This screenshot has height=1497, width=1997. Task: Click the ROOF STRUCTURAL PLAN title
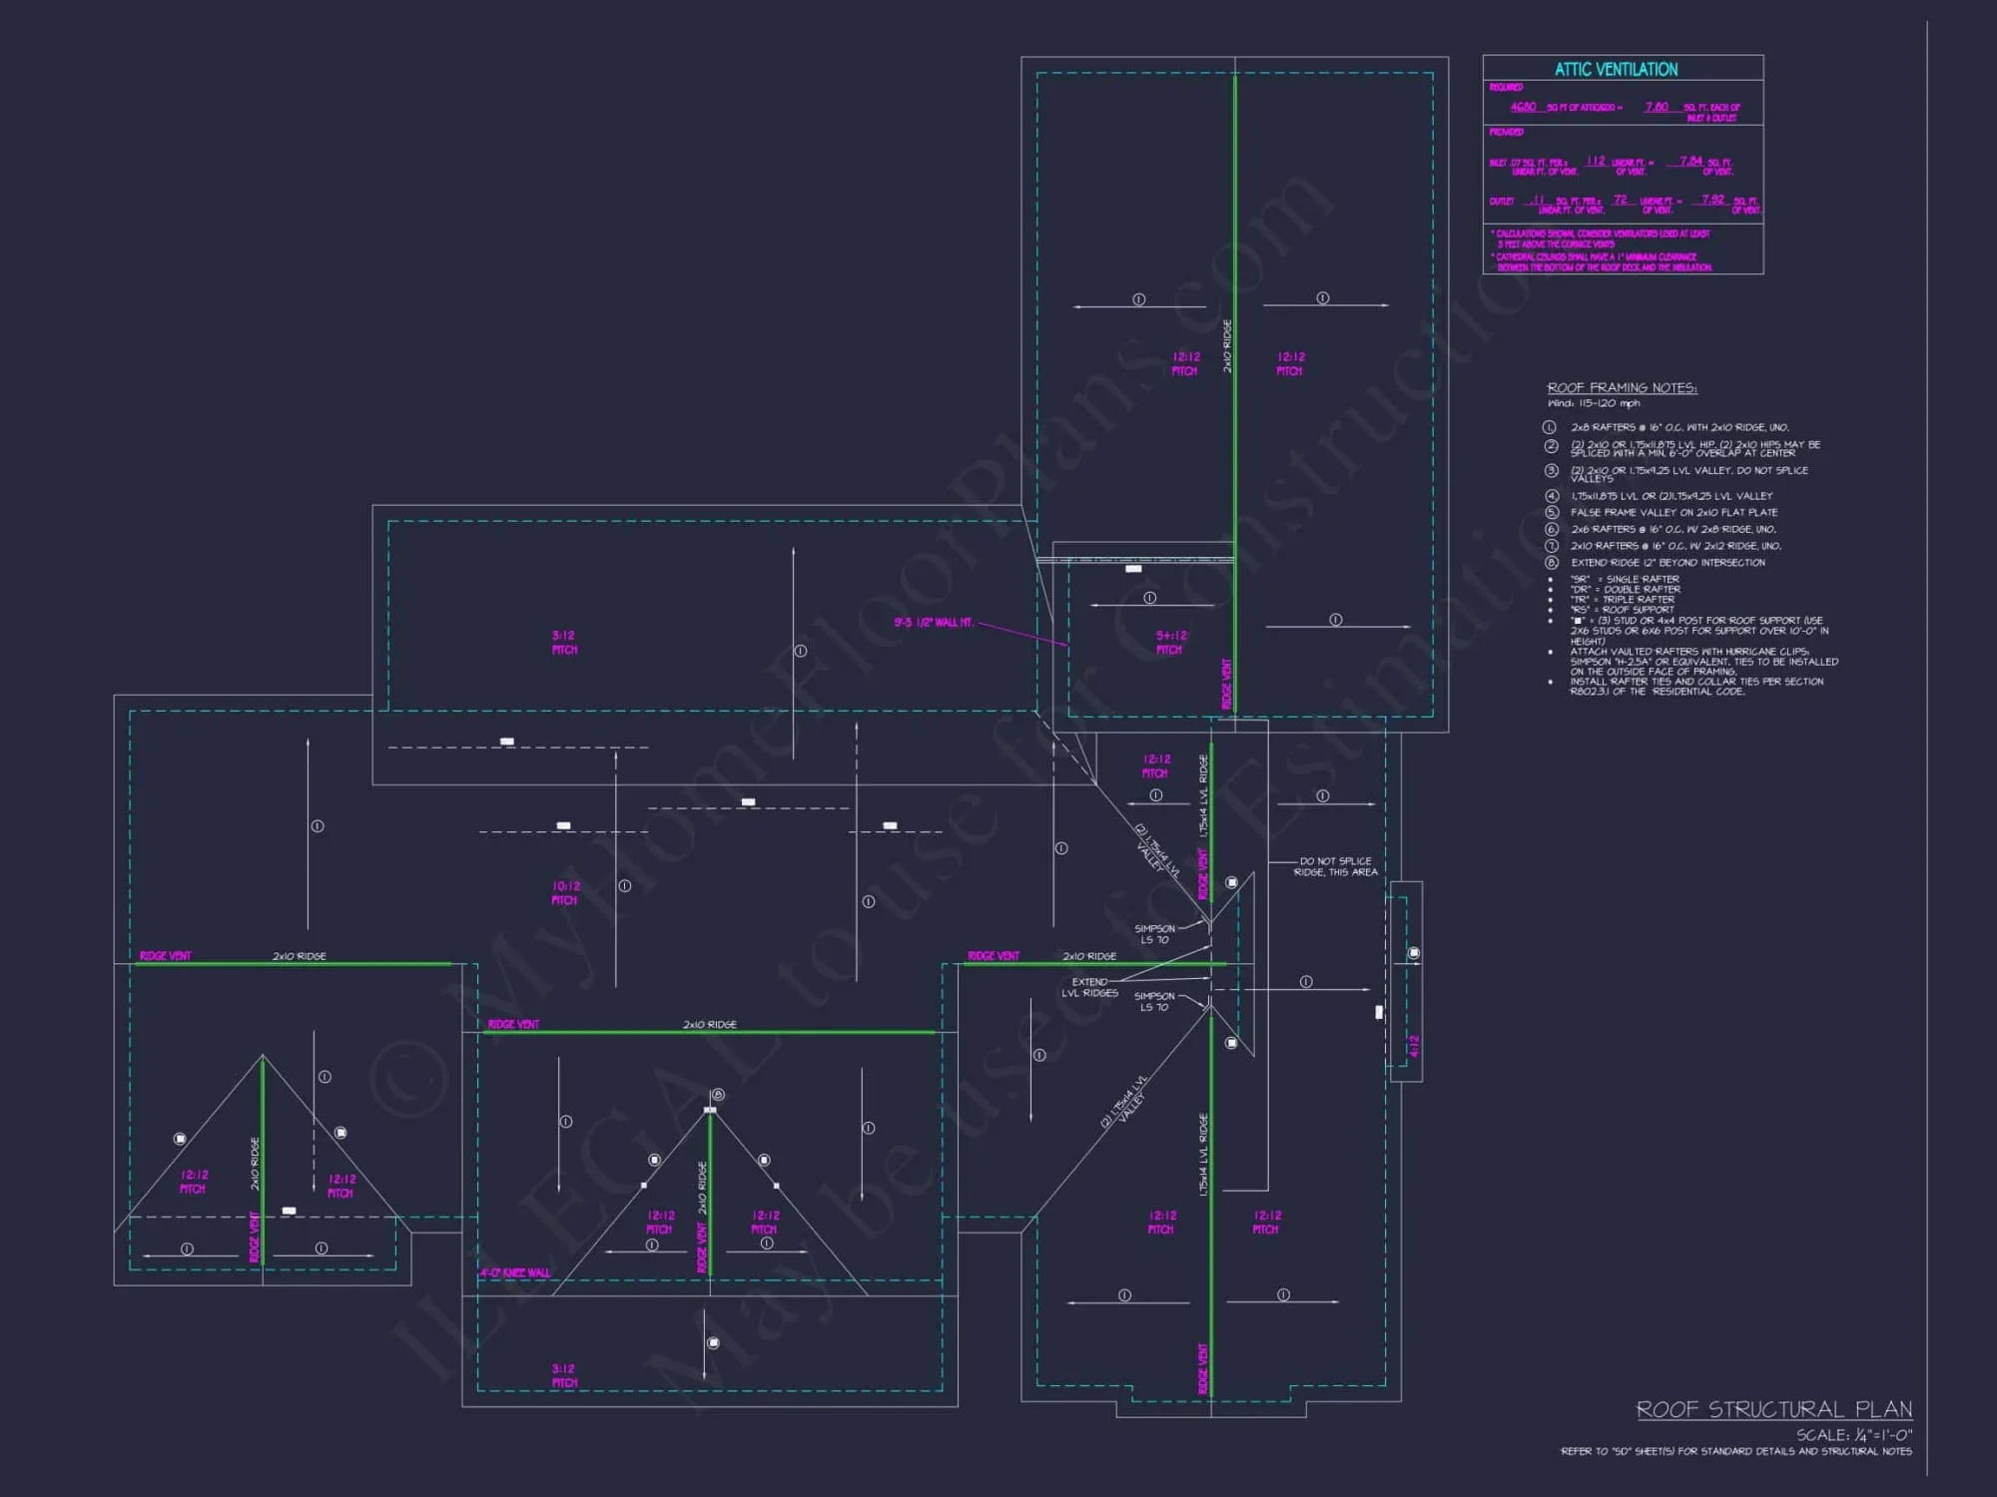click(1773, 1409)
